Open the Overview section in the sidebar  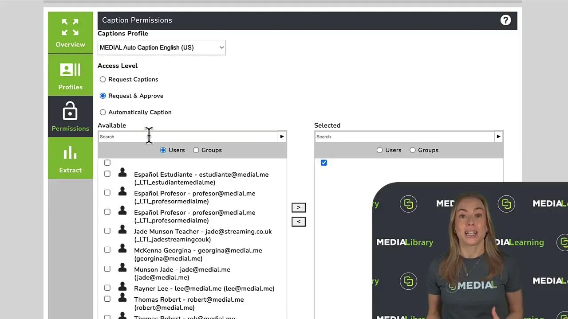(71, 33)
